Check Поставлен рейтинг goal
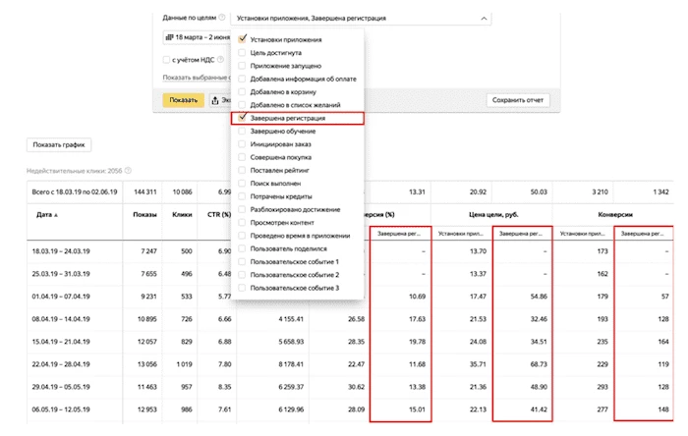Image resolution: width=688 pixels, height=436 pixels. pos(242,170)
